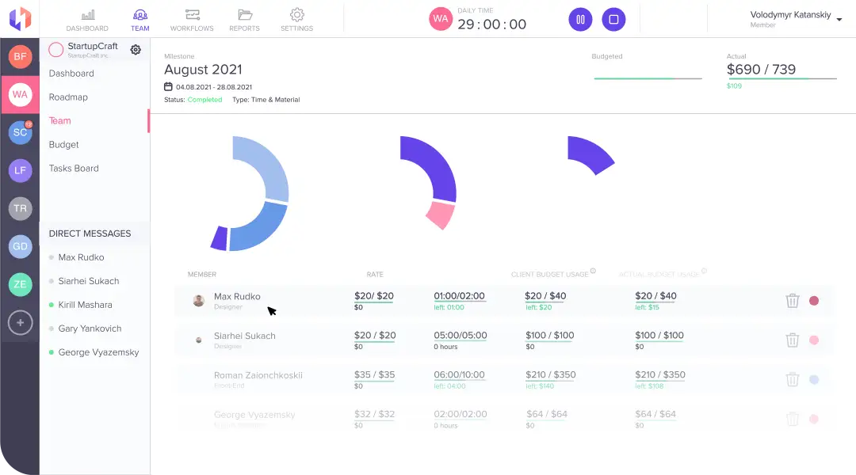Open direct message with Kirill Mashara

[x=85, y=305]
